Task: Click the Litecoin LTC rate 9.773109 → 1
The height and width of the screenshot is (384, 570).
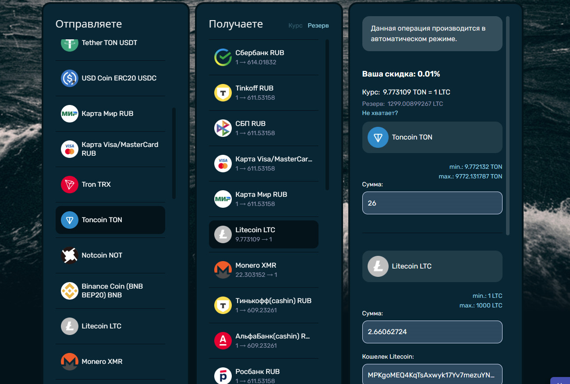Action: [254, 240]
